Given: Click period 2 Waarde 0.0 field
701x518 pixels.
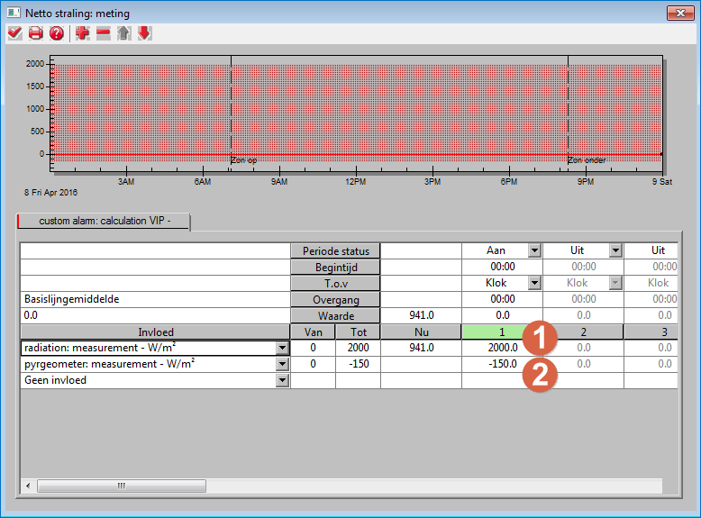Looking at the screenshot, I should [584, 315].
